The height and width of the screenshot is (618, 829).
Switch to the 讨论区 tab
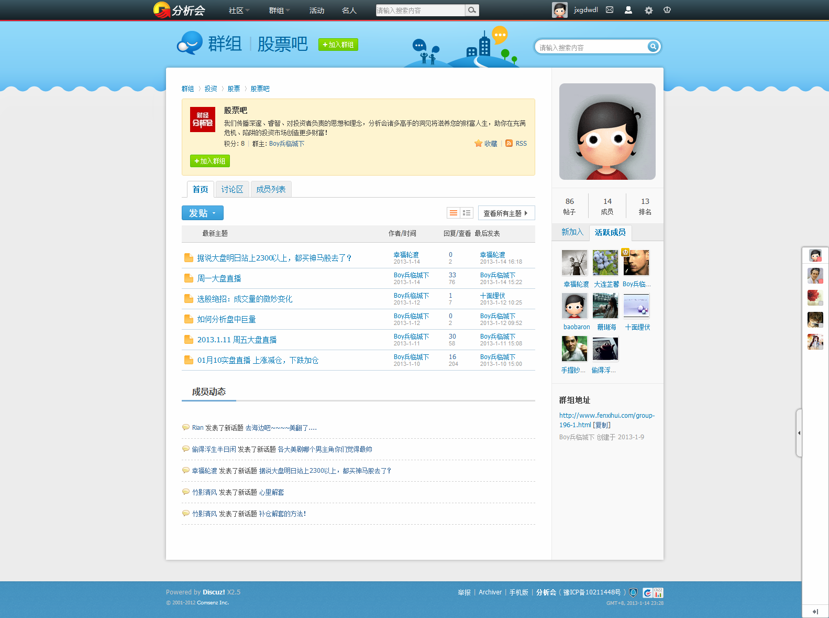pyautogui.click(x=232, y=189)
